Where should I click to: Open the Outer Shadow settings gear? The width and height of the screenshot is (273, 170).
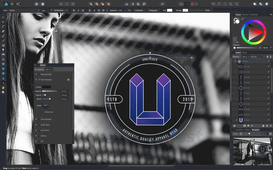[68, 80]
